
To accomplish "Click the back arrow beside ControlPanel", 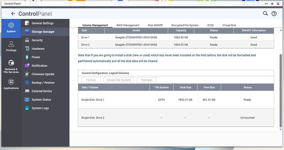I will pyautogui.click(x=13, y=14).
